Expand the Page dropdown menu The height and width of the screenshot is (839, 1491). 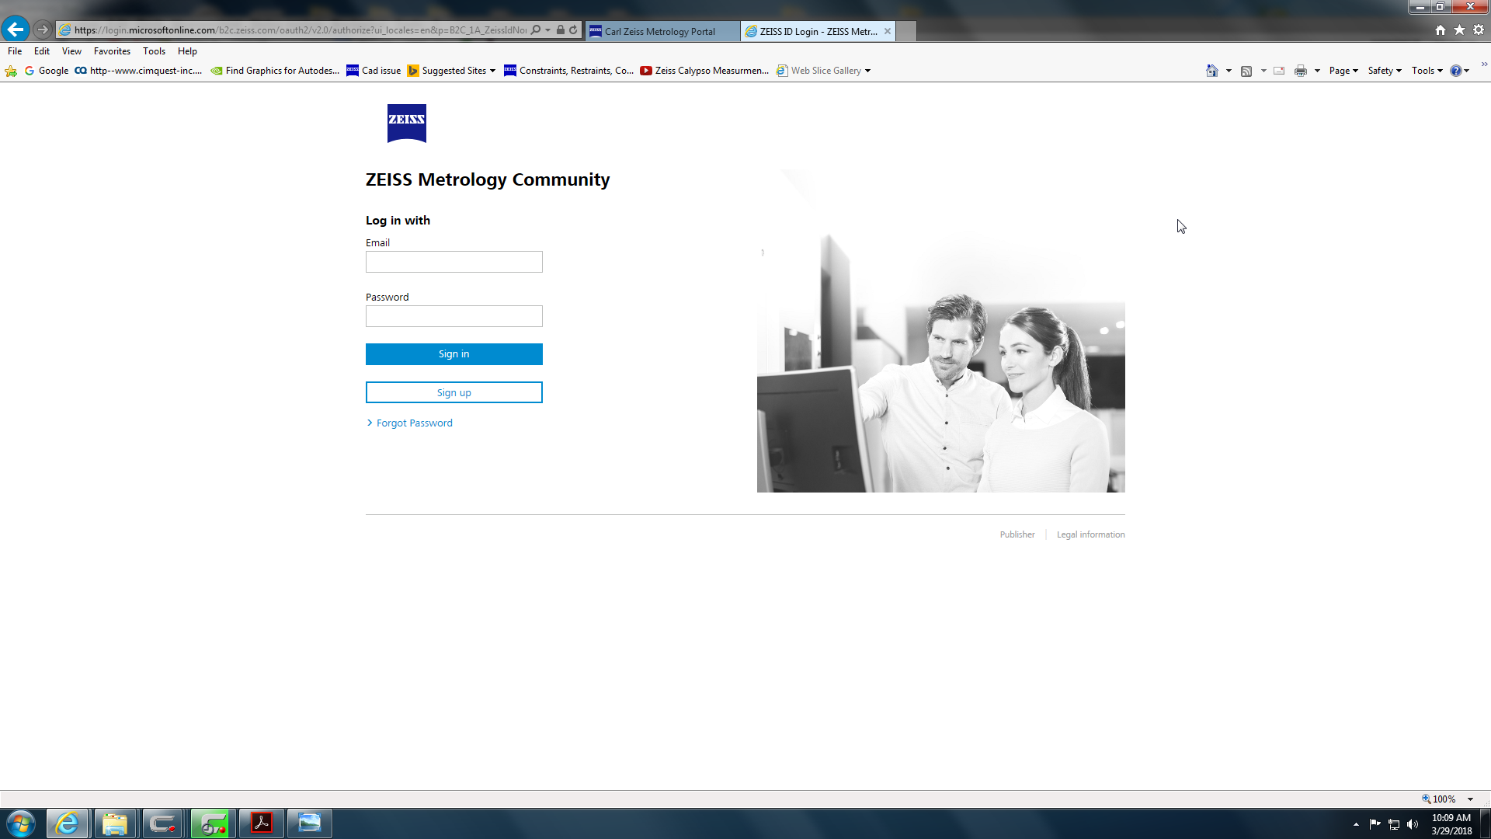pos(1343,71)
